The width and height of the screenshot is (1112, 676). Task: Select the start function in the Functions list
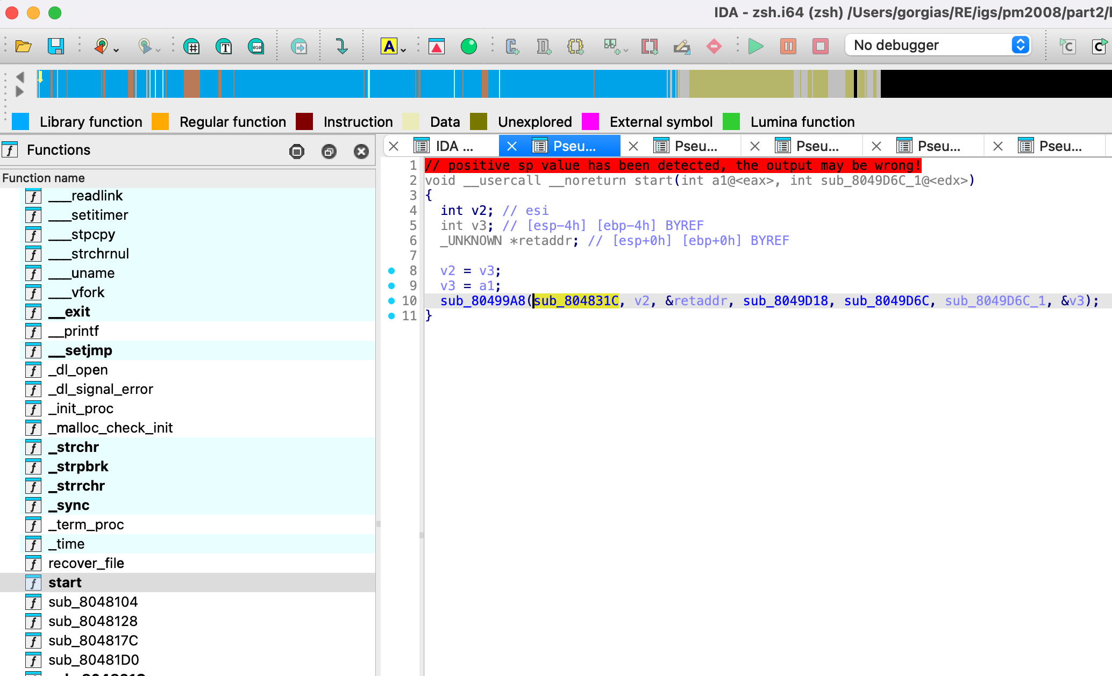click(65, 582)
